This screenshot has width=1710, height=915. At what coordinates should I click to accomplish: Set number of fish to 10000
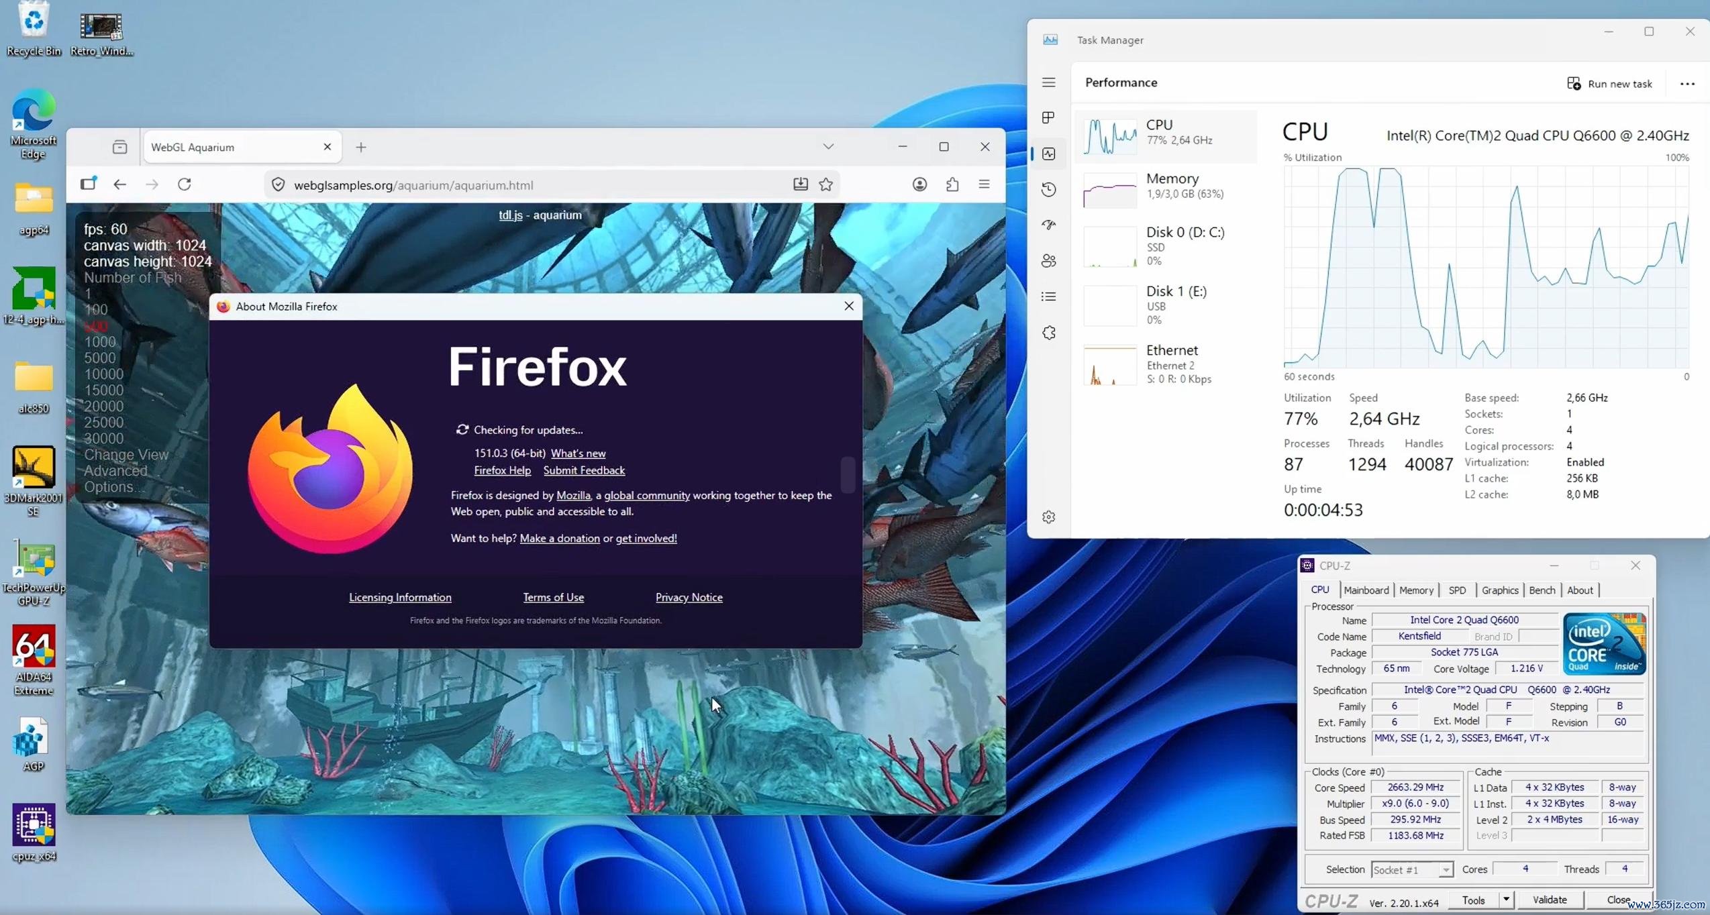coord(104,374)
